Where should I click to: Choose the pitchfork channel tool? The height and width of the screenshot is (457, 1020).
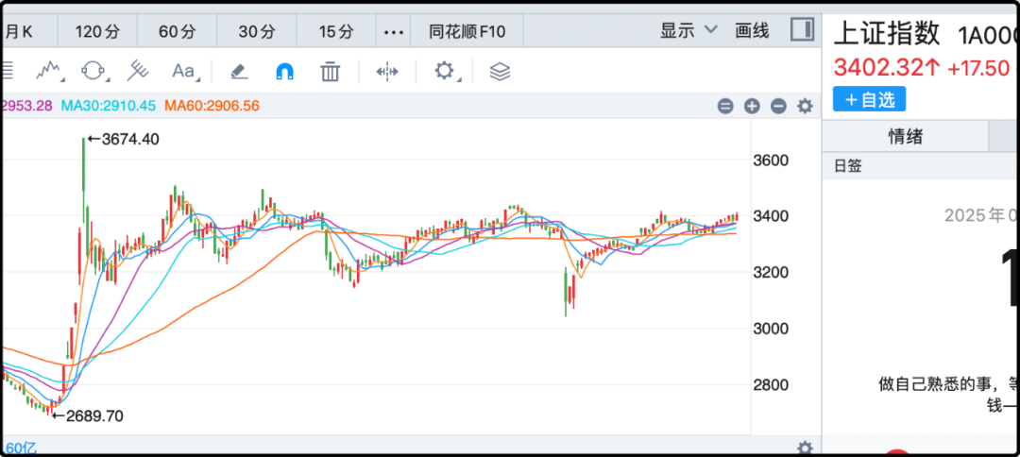[x=139, y=71]
